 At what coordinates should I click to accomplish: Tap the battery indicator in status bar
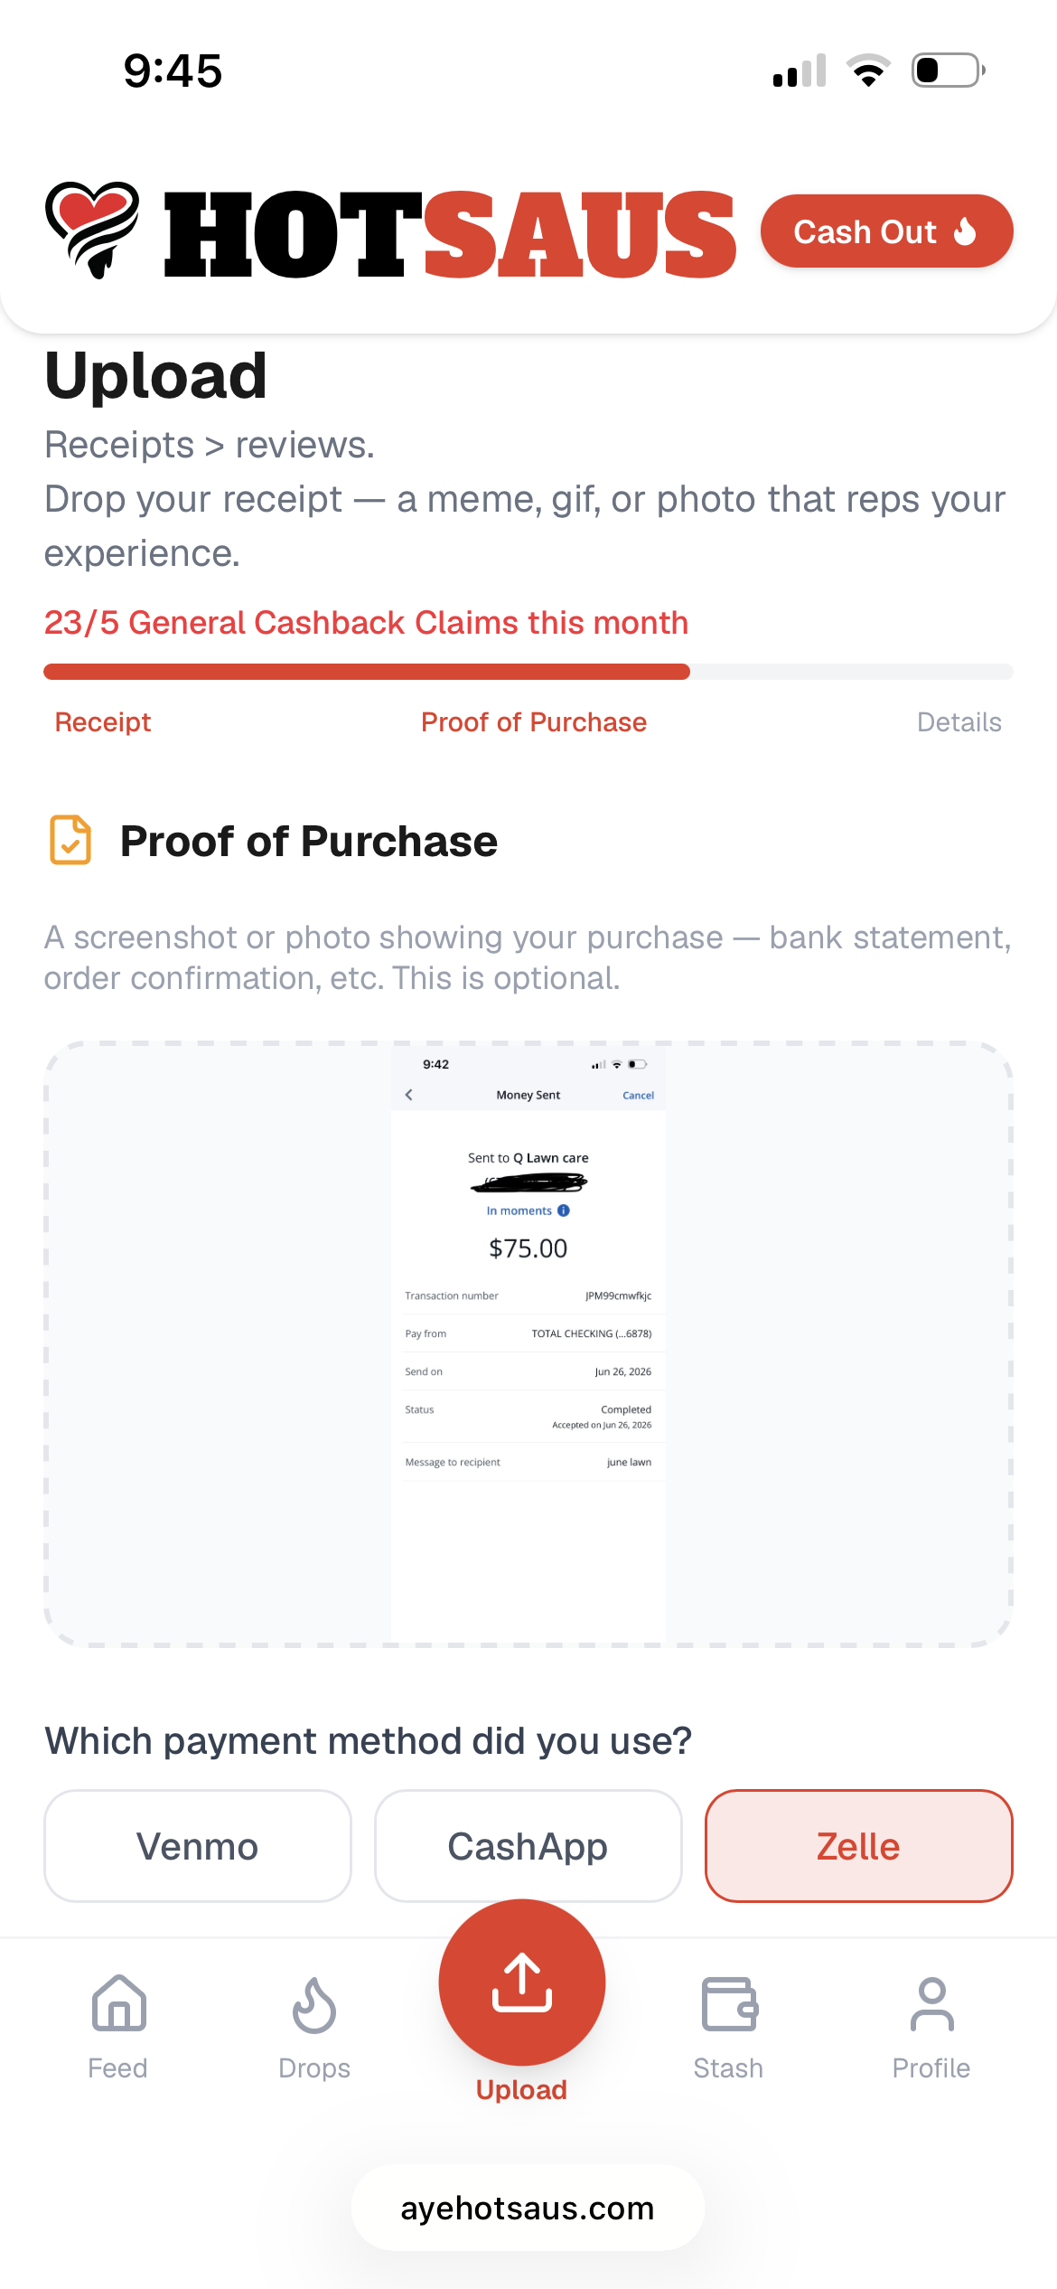coord(948,71)
